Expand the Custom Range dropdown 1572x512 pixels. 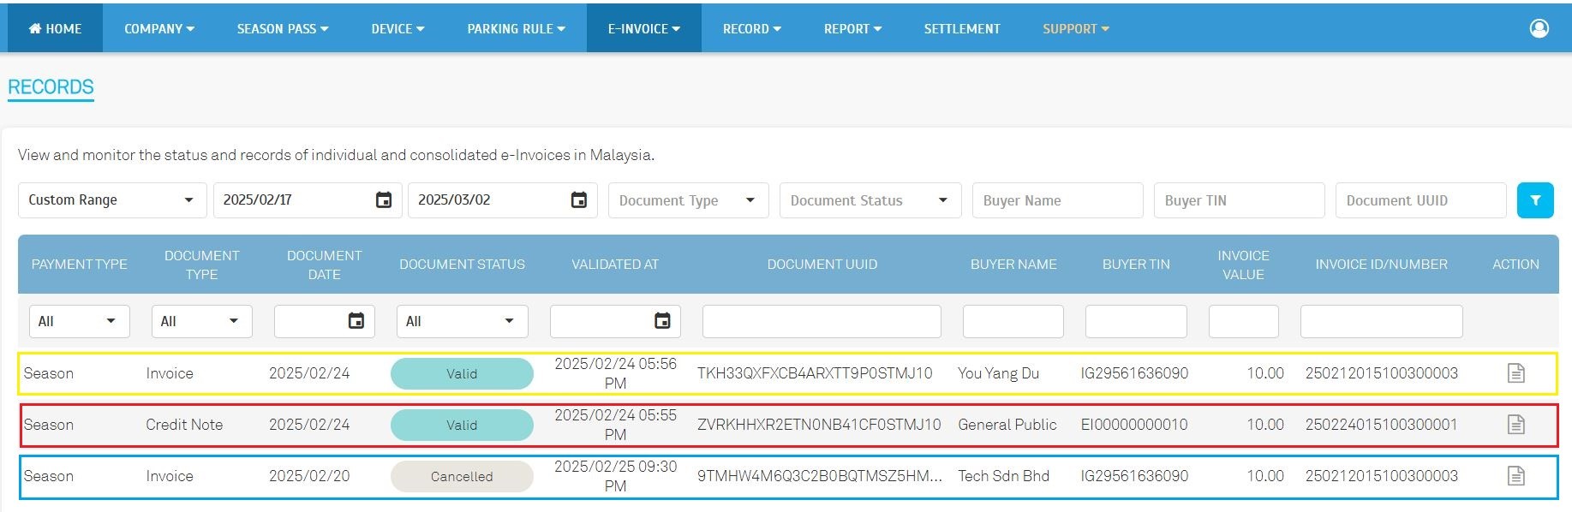(111, 200)
